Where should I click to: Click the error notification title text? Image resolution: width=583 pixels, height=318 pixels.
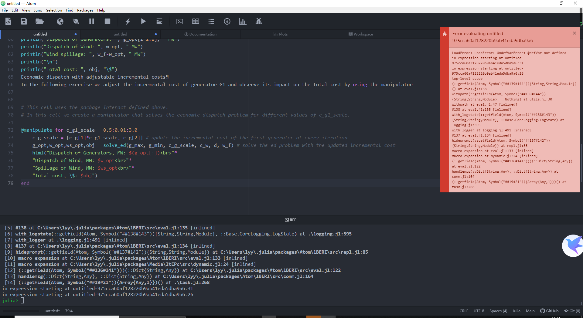click(493, 37)
